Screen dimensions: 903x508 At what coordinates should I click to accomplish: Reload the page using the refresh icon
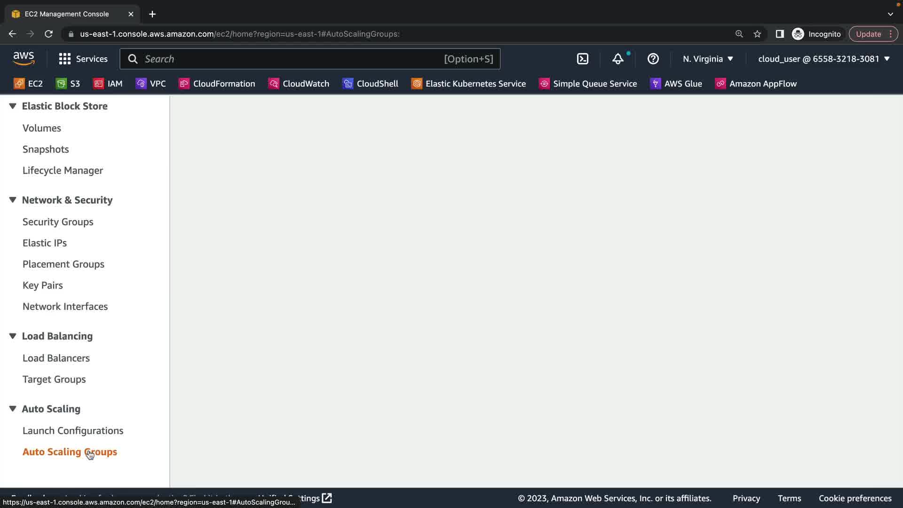48,34
